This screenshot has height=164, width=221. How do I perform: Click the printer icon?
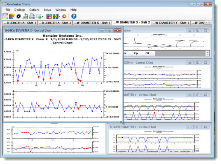[x=32, y=16]
